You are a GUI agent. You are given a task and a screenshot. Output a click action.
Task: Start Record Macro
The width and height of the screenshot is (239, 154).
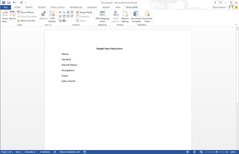coord(26,12)
